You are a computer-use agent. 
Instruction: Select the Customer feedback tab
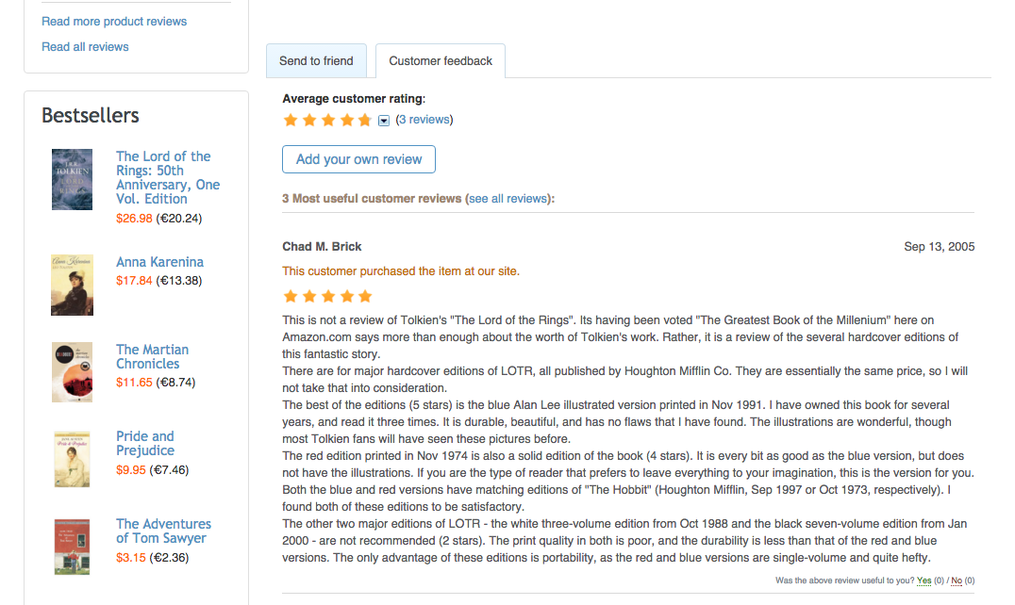pyautogui.click(x=441, y=61)
